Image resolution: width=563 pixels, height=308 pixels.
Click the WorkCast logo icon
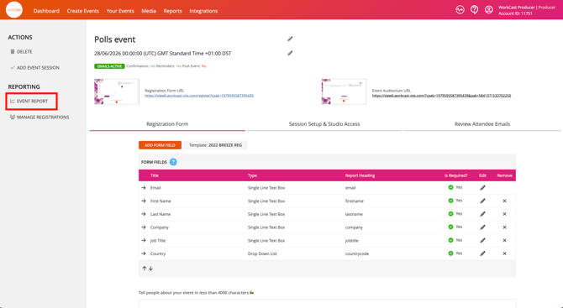(x=14, y=10)
